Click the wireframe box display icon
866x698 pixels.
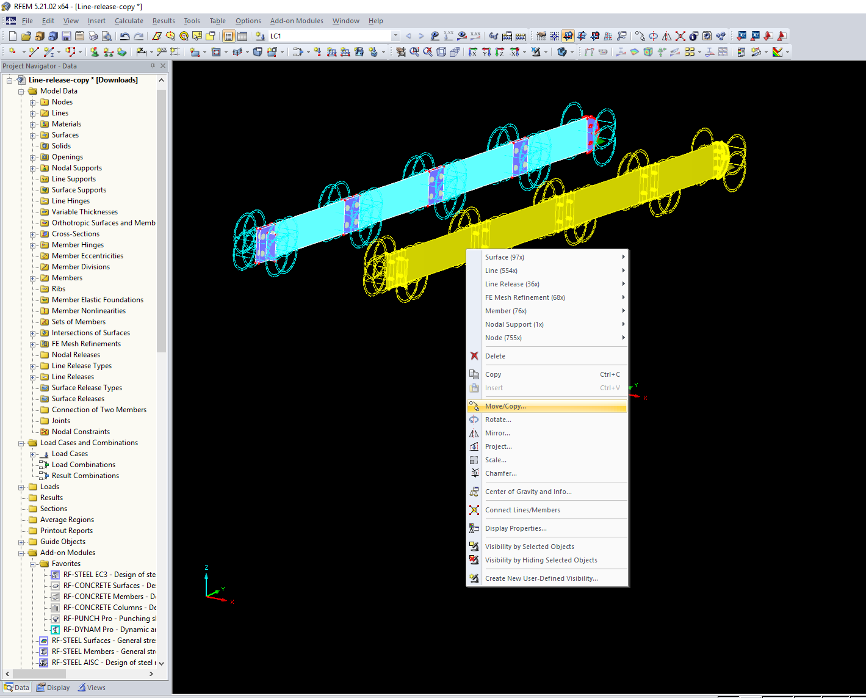point(441,52)
